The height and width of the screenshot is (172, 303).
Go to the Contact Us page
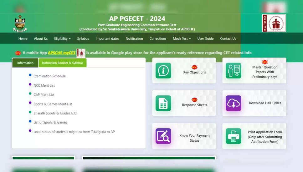[228, 38]
